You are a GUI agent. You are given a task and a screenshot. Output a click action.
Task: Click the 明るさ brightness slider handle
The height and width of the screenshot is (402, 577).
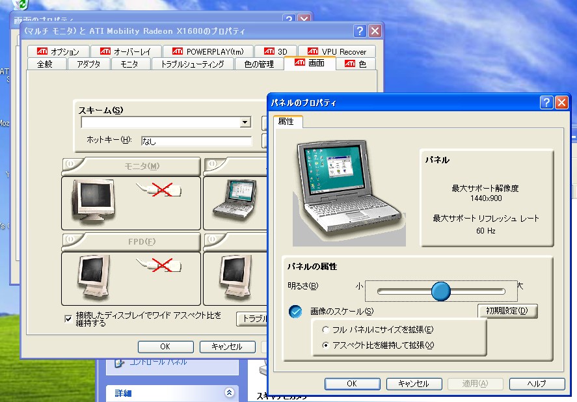point(441,291)
